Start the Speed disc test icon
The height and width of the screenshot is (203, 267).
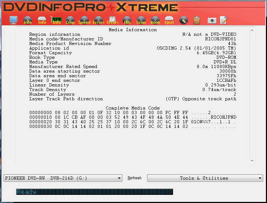click(84, 21)
